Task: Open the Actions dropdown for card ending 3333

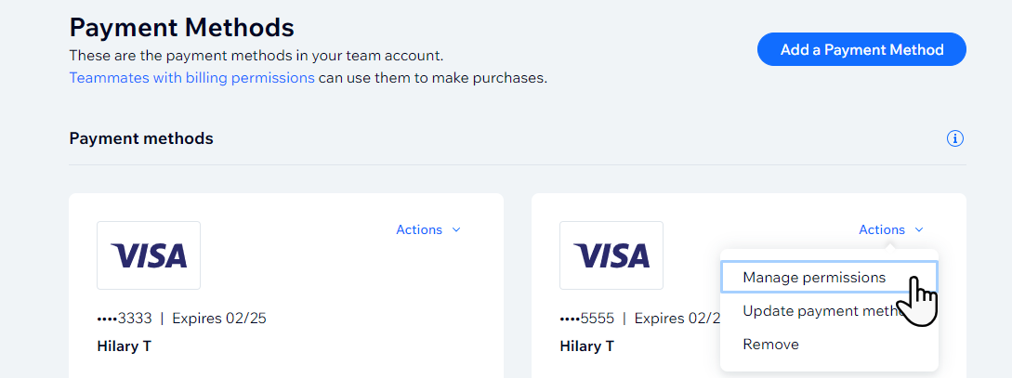Action: click(x=427, y=229)
